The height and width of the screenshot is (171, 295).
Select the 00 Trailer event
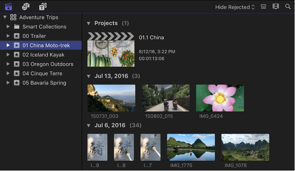(34, 36)
